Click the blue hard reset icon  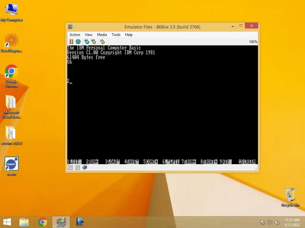pyautogui.click(x=78, y=42)
